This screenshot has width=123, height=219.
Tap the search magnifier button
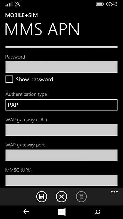tap(97, 212)
